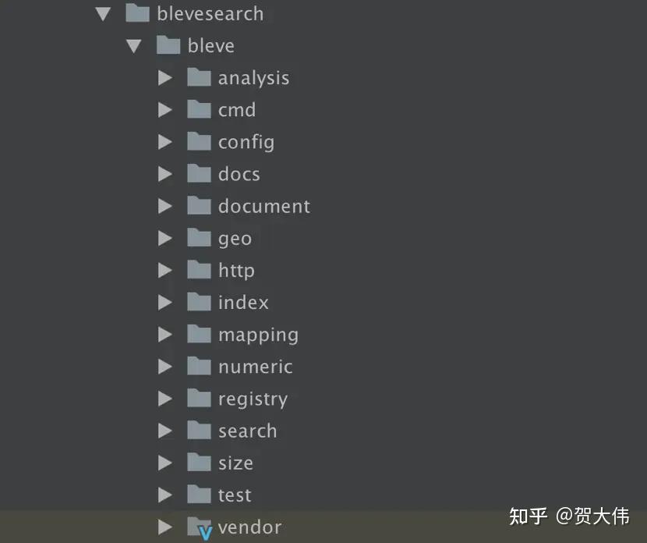Click the analysis folder icon
The height and width of the screenshot is (543, 647).
pos(200,77)
